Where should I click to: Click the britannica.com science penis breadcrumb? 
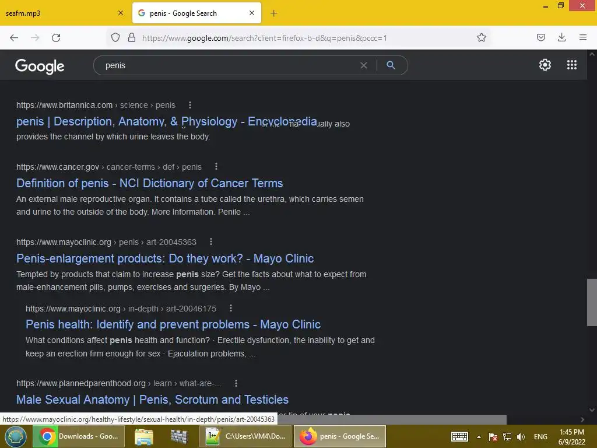click(96, 105)
